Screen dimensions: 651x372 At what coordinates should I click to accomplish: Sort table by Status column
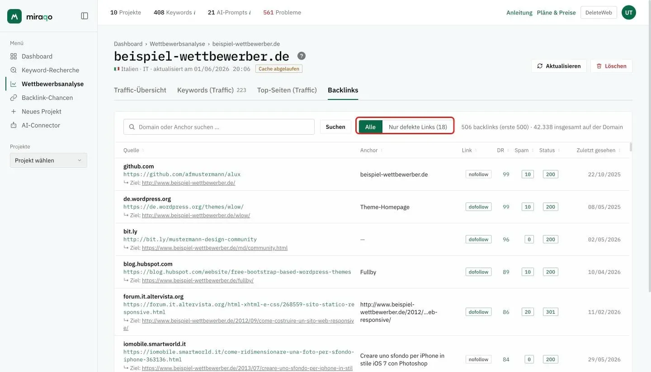click(x=549, y=151)
